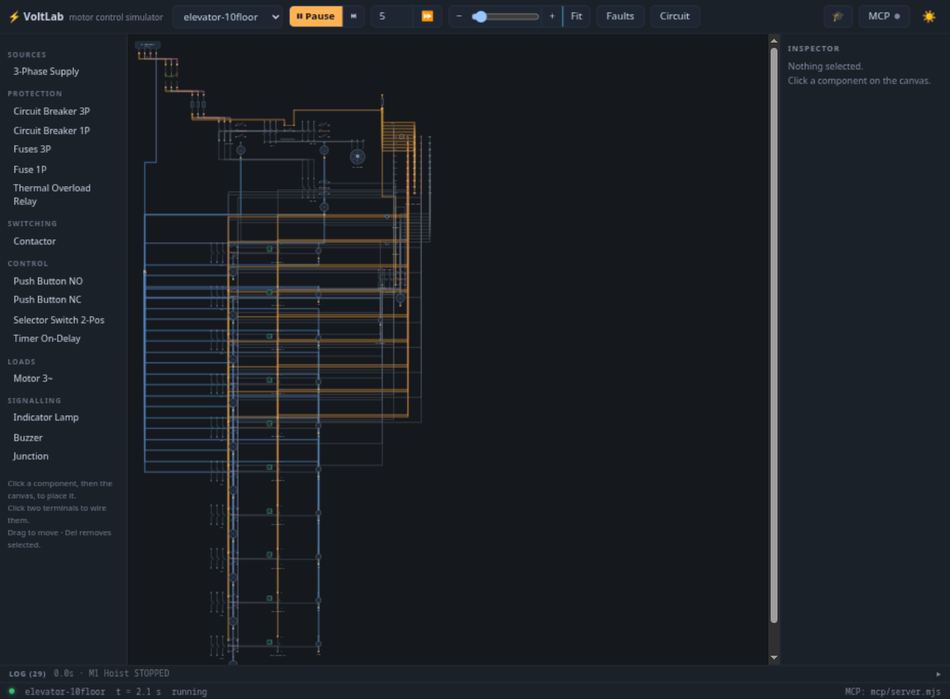Click the motor symbol on canvas
The height and width of the screenshot is (699, 950).
357,157
